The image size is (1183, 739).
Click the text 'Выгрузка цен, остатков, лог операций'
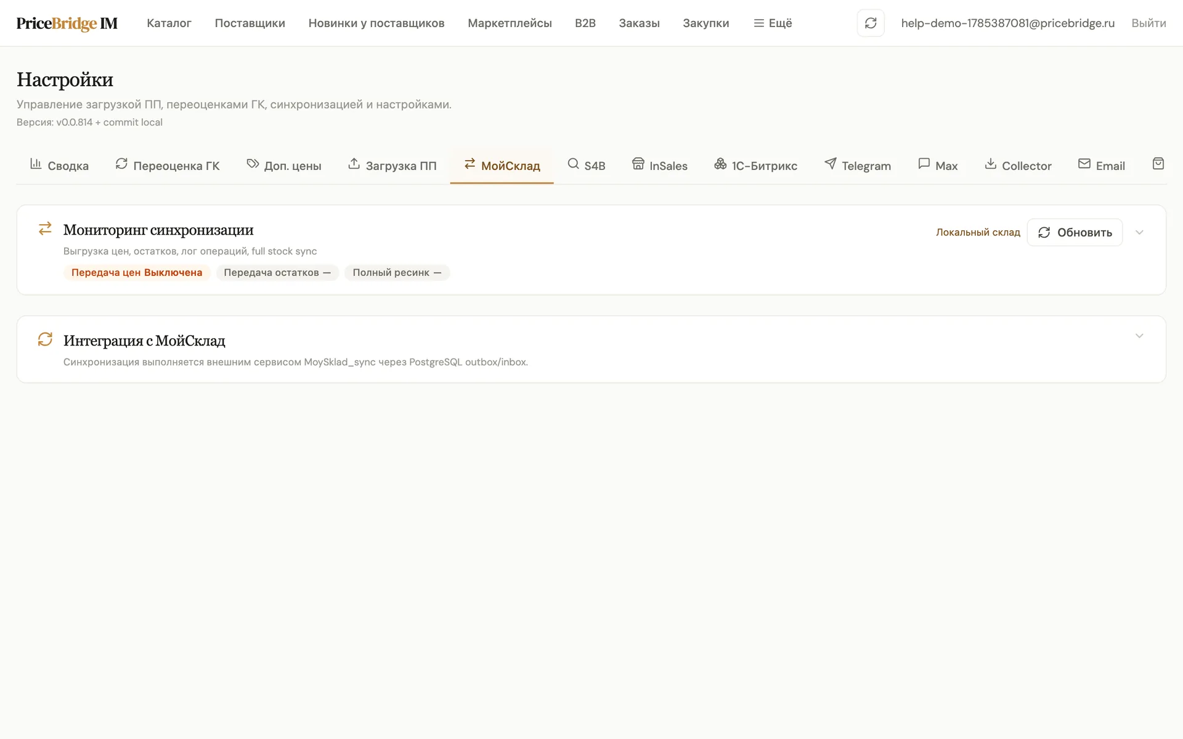click(156, 251)
